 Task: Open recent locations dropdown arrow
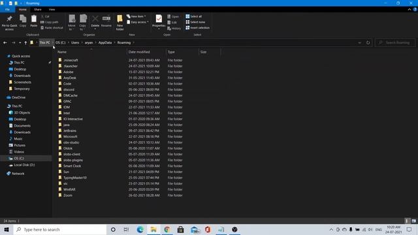[20, 42]
